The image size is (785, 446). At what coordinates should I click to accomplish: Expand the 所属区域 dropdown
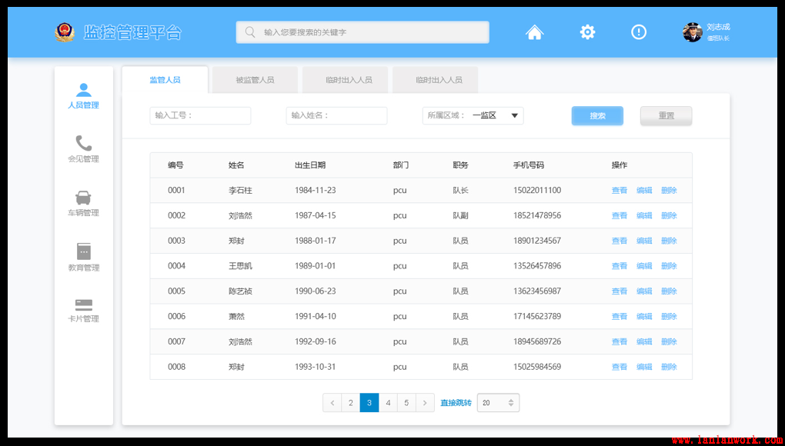[515, 116]
